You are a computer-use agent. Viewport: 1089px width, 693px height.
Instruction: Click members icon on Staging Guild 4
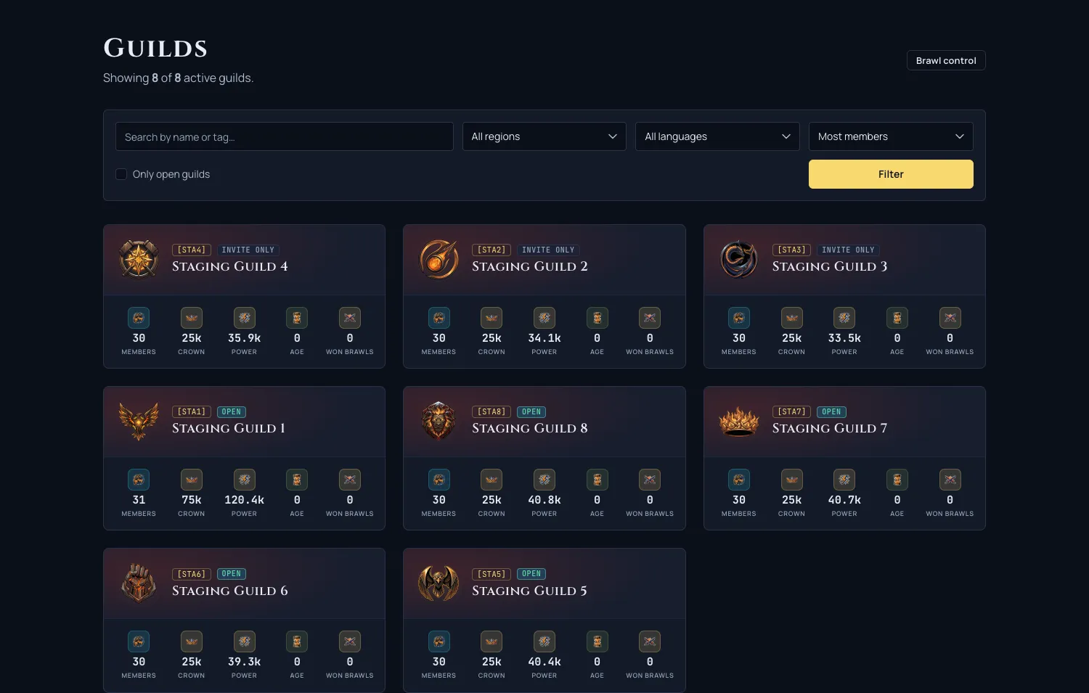click(x=139, y=318)
